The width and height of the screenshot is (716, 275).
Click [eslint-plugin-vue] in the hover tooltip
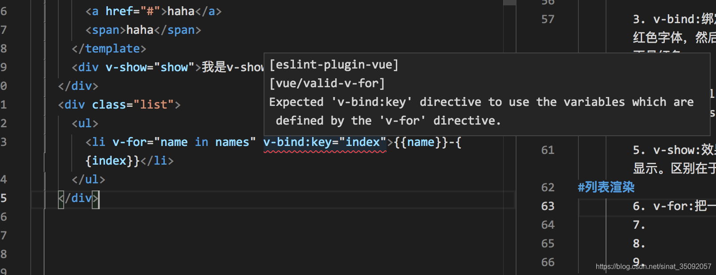click(x=334, y=65)
